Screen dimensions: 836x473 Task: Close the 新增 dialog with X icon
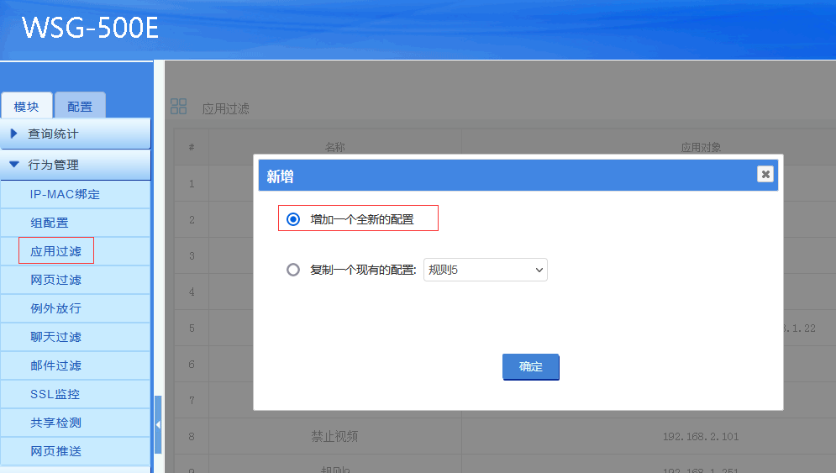pyautogui.click(x=765, y=174)
